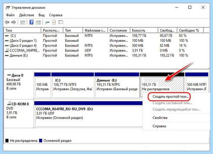Click the CD-ROM 0 DVD disk label
The height and width of the screenshot is (154, 213).
pos(19,114)
